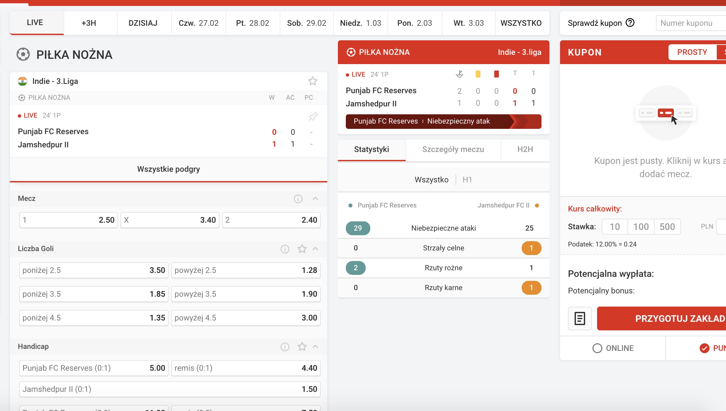Select the Wszystko statistics filter
The width and height of the screenshot is (726, 411).
coord(431,180)
